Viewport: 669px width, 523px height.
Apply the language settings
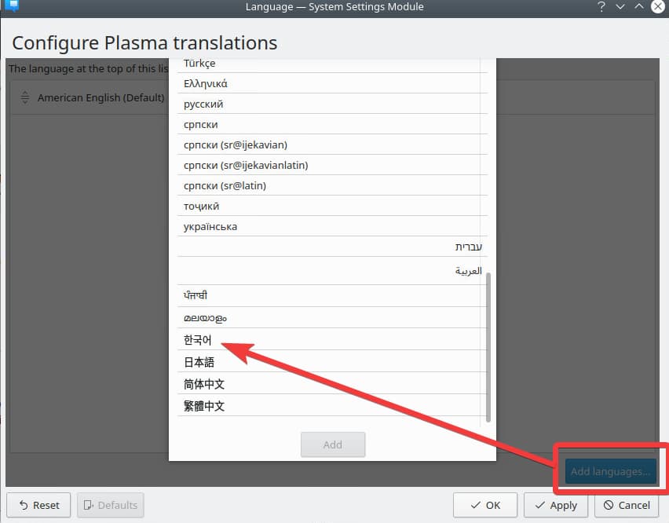(x=555, y=505)
